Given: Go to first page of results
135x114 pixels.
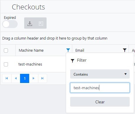Looking at the screenshot, I should point(7,78).
